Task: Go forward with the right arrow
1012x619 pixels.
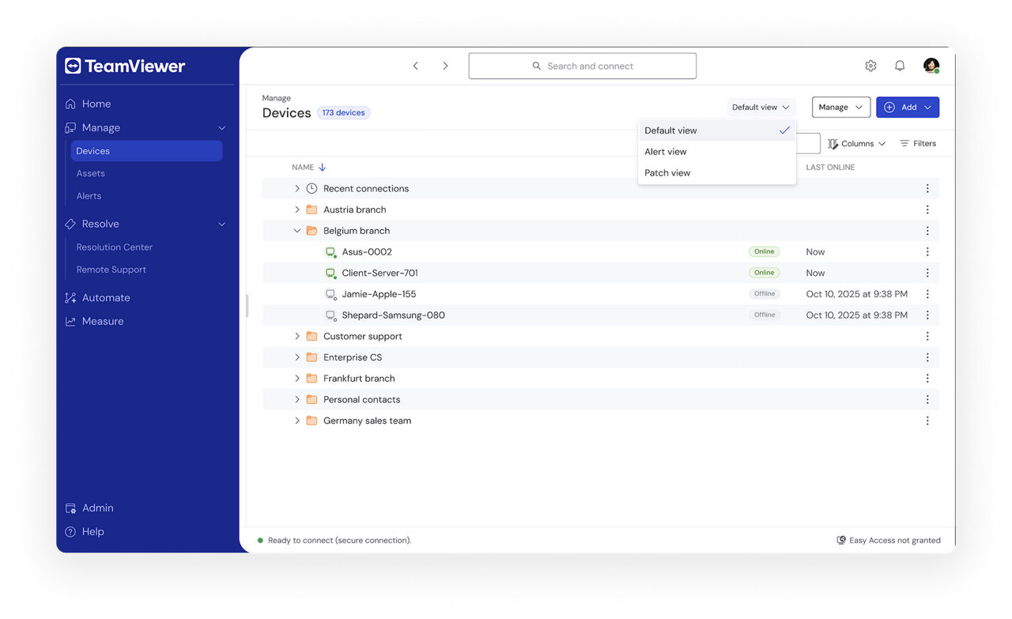Action: (x=445, y=66)
